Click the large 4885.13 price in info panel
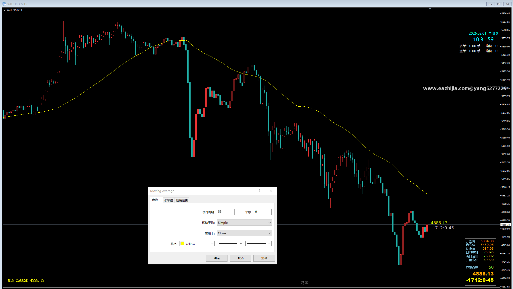 (483, 274)
